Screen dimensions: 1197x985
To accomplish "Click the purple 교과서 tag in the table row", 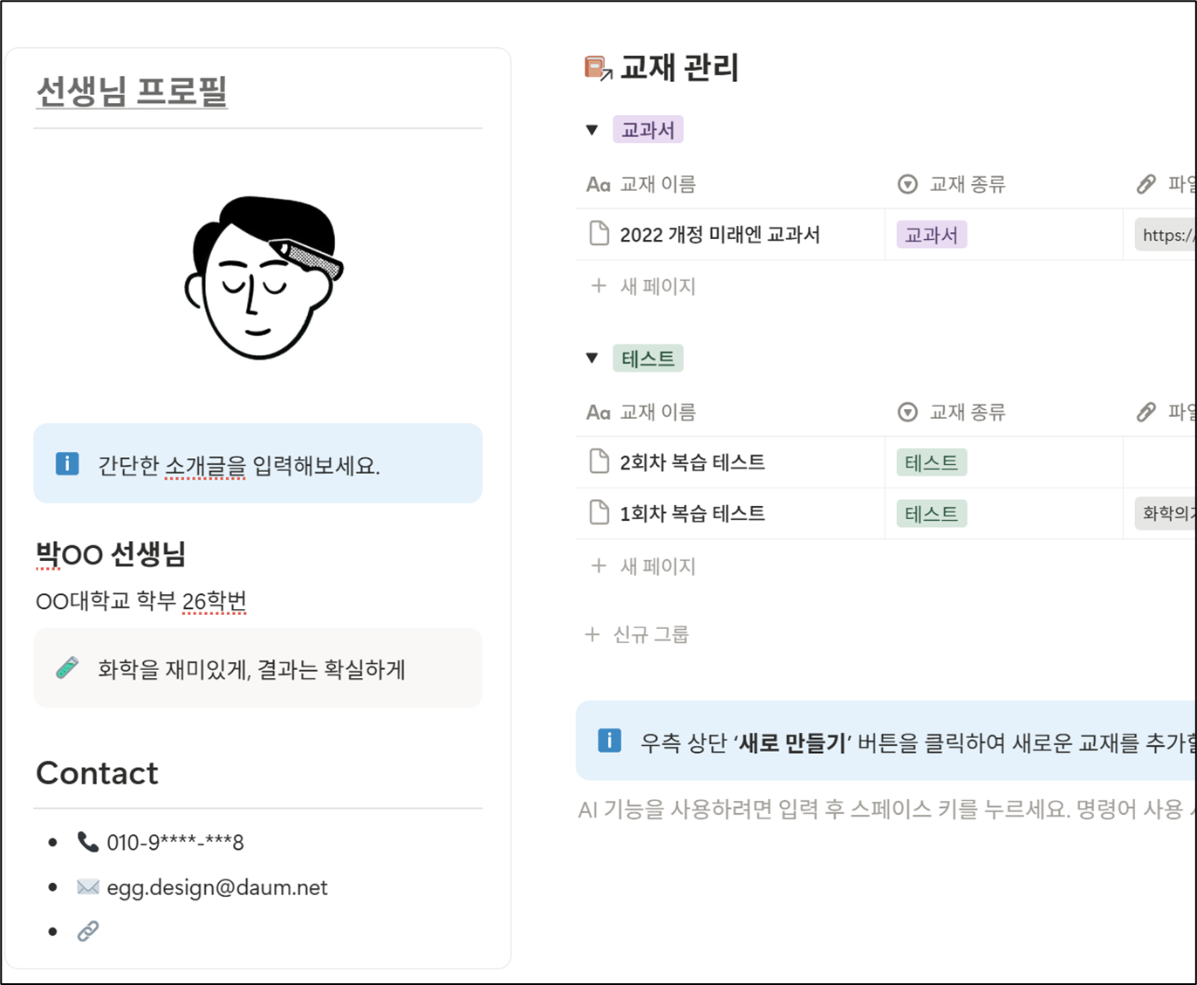I will (931, 235).
